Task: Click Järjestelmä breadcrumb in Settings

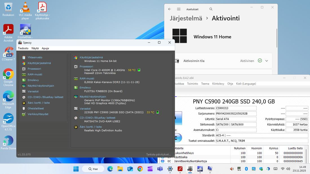Action: [186, 18]
